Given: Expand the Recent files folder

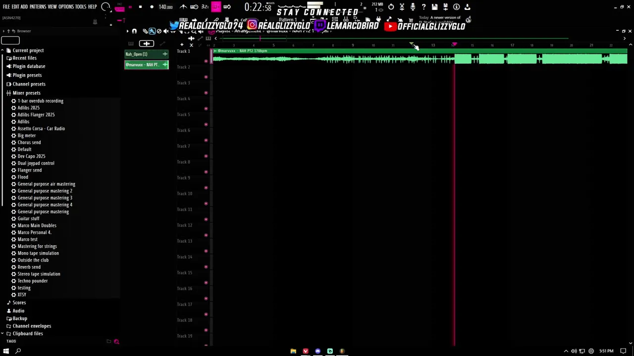Looking at the screenshot, I should 24,58.
